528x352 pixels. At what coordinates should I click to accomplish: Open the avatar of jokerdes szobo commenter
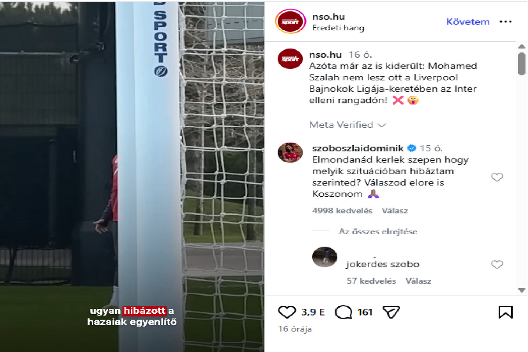[324, 257]
